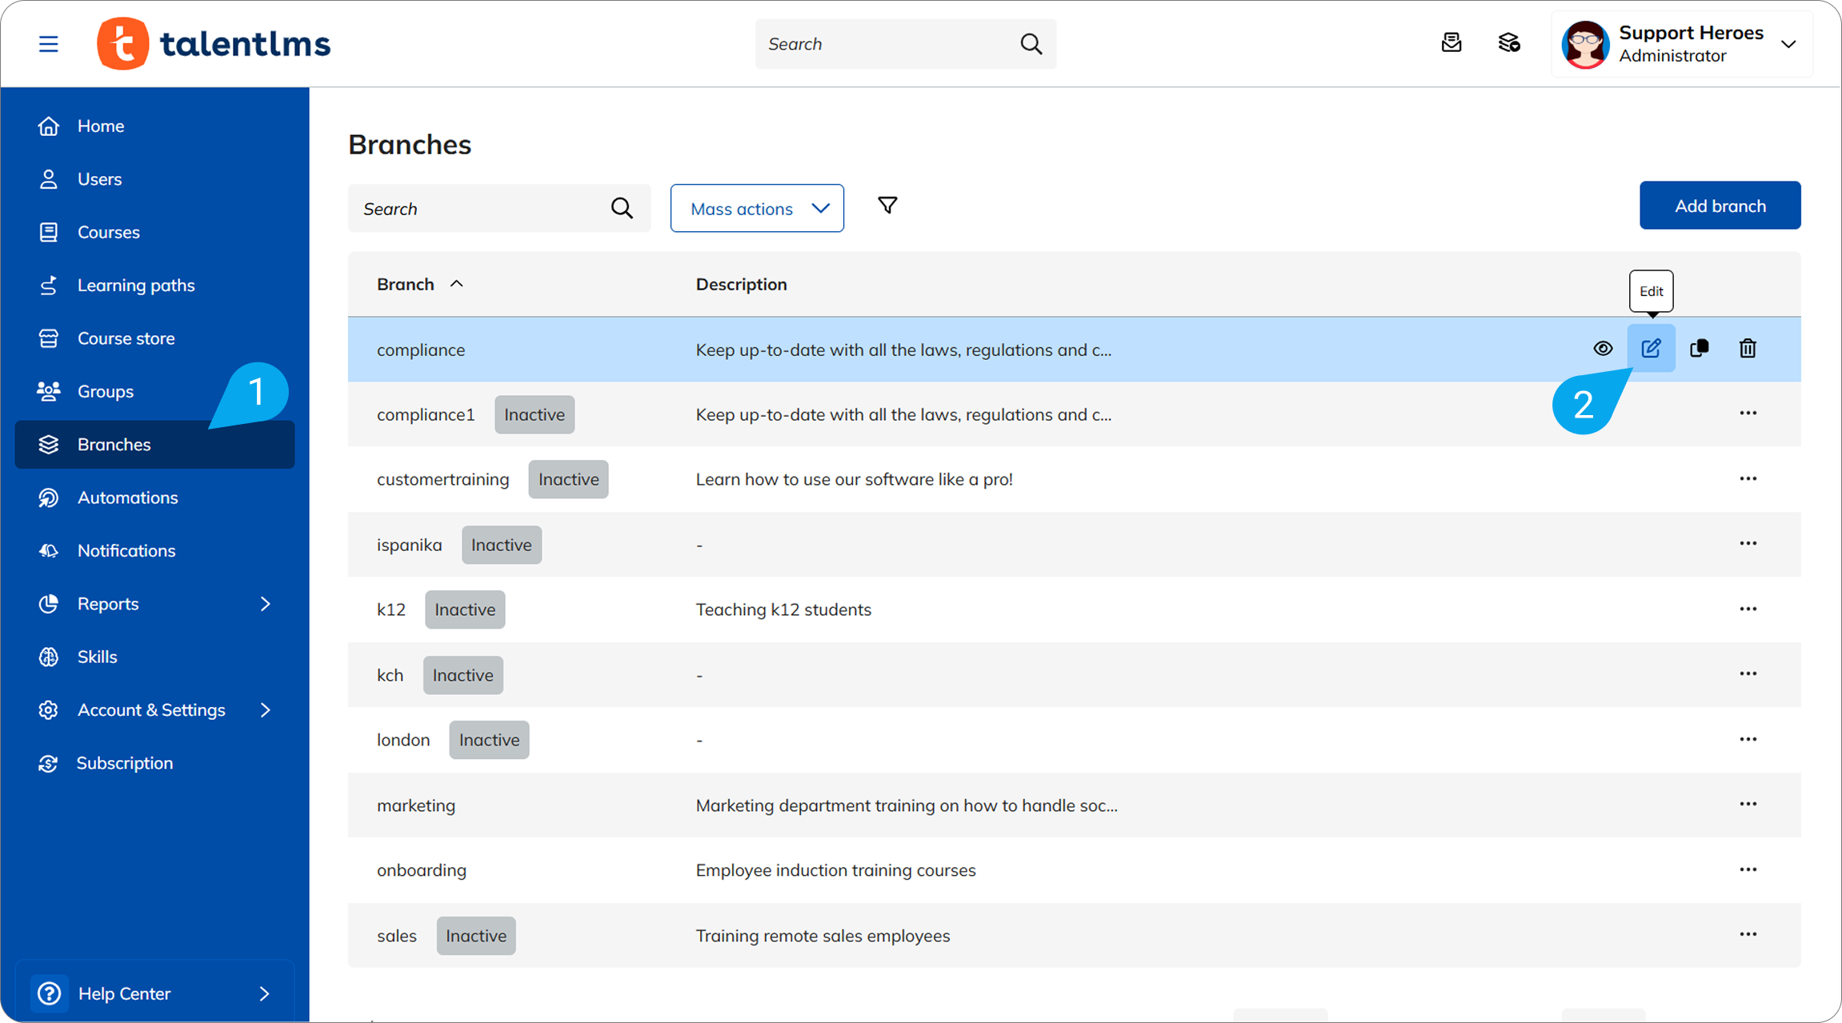The height and width of the screenshot is (1023, 1842).
Task: Open Learning paths from sidebar
Action: (136, 286)
